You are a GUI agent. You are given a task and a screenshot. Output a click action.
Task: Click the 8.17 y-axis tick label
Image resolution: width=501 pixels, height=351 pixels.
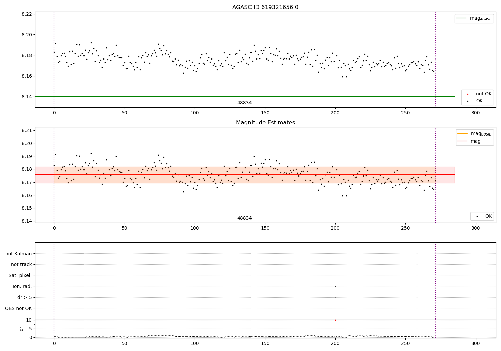[26, 182]
